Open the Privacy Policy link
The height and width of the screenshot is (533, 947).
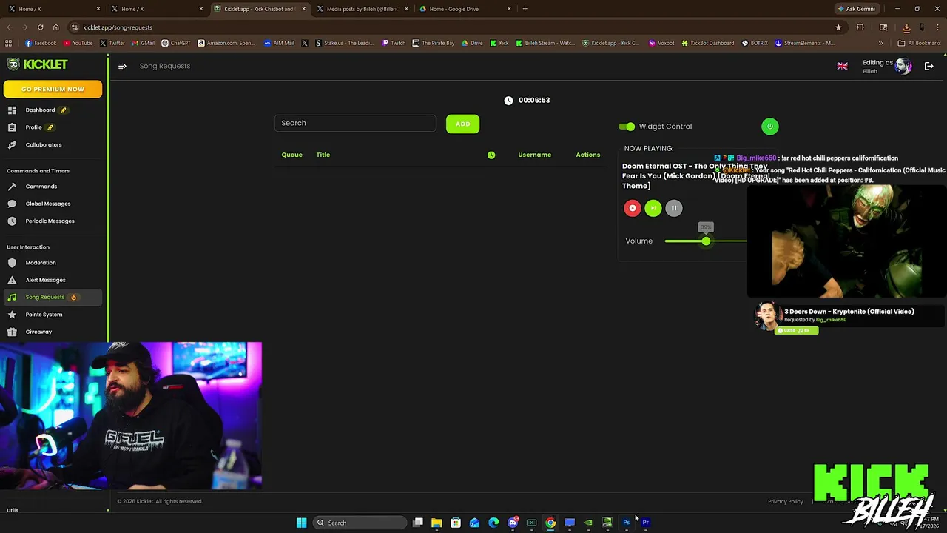(x=785, y=502)
